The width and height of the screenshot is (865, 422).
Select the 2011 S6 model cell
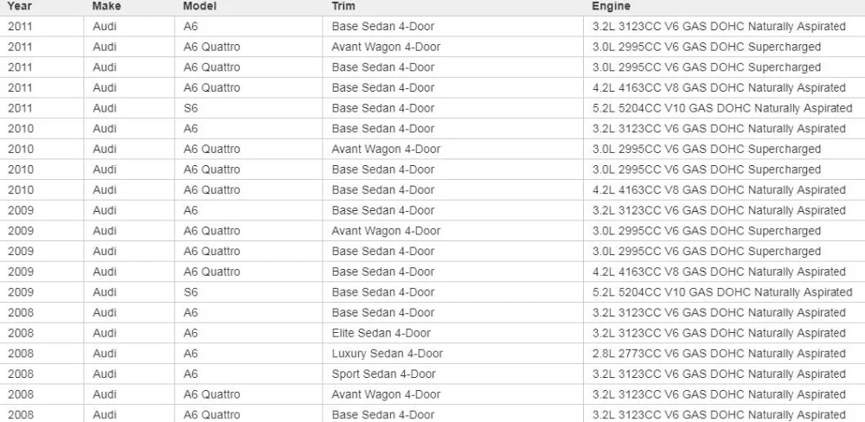click(248, 108)
